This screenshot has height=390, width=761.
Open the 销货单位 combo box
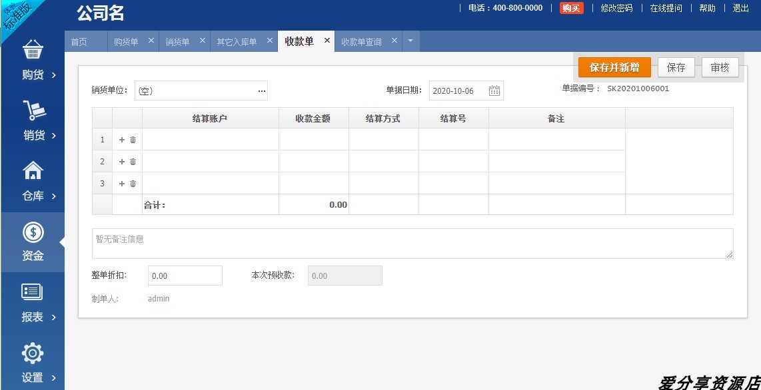point(201,91)
